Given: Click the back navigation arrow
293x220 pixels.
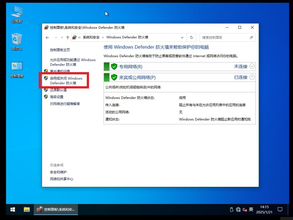Looking at the screenshot, I should pos(47,37).
